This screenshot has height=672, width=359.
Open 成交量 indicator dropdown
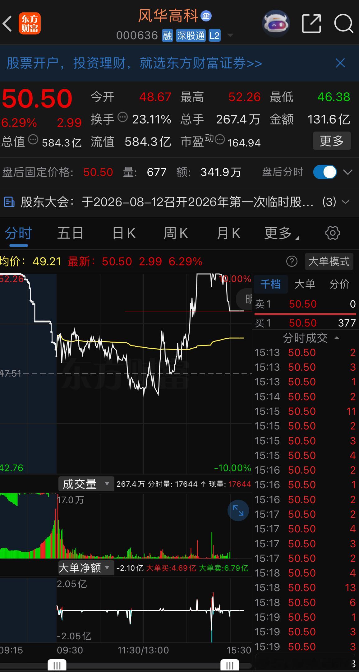click(86, 484)
